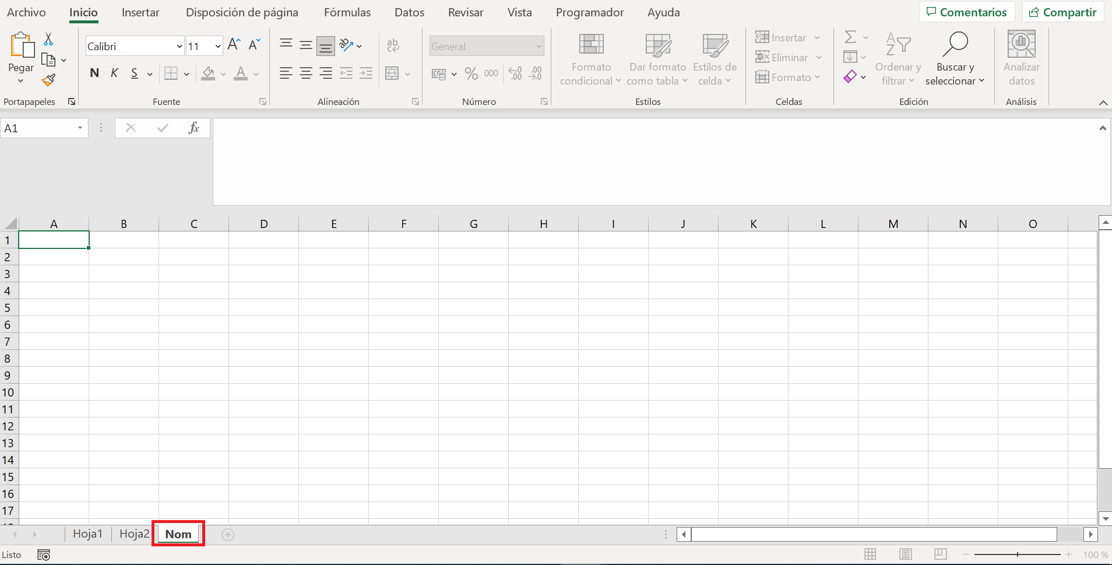Open the Fórmulas ribbon tab
1112x565 pixels.
click(x=347, y=12)
